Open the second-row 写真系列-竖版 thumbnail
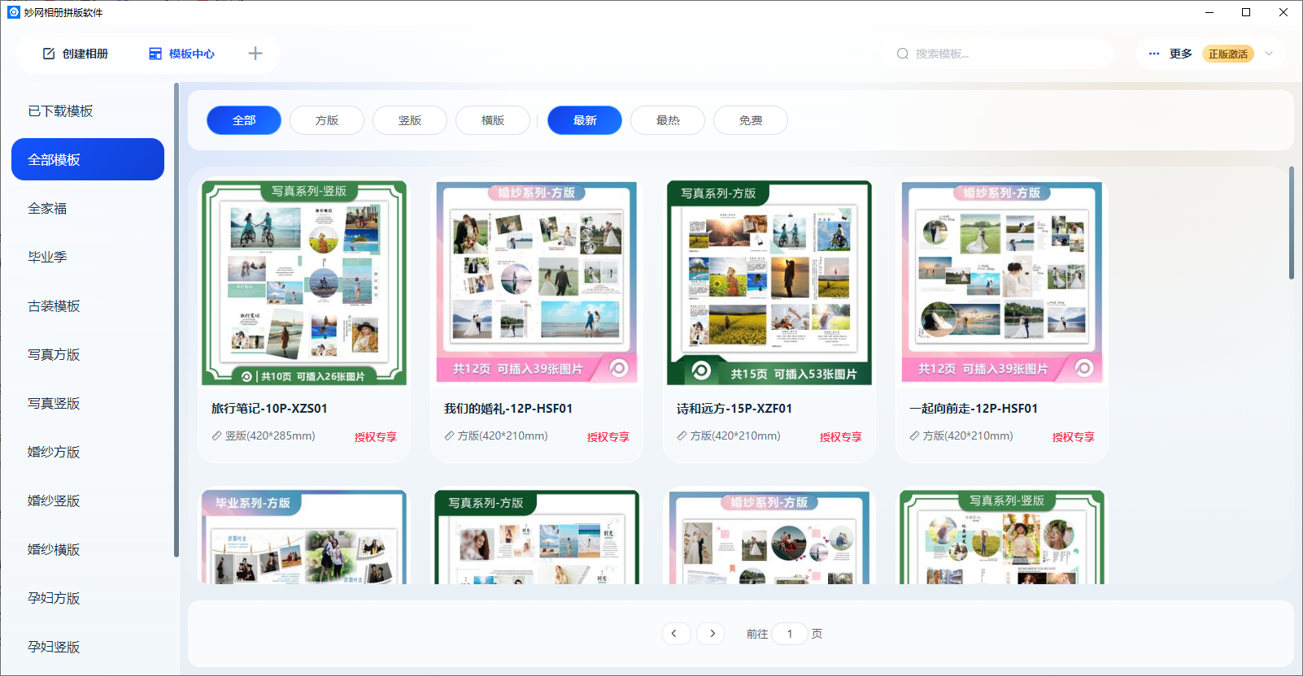 [x=1002, y=537]
